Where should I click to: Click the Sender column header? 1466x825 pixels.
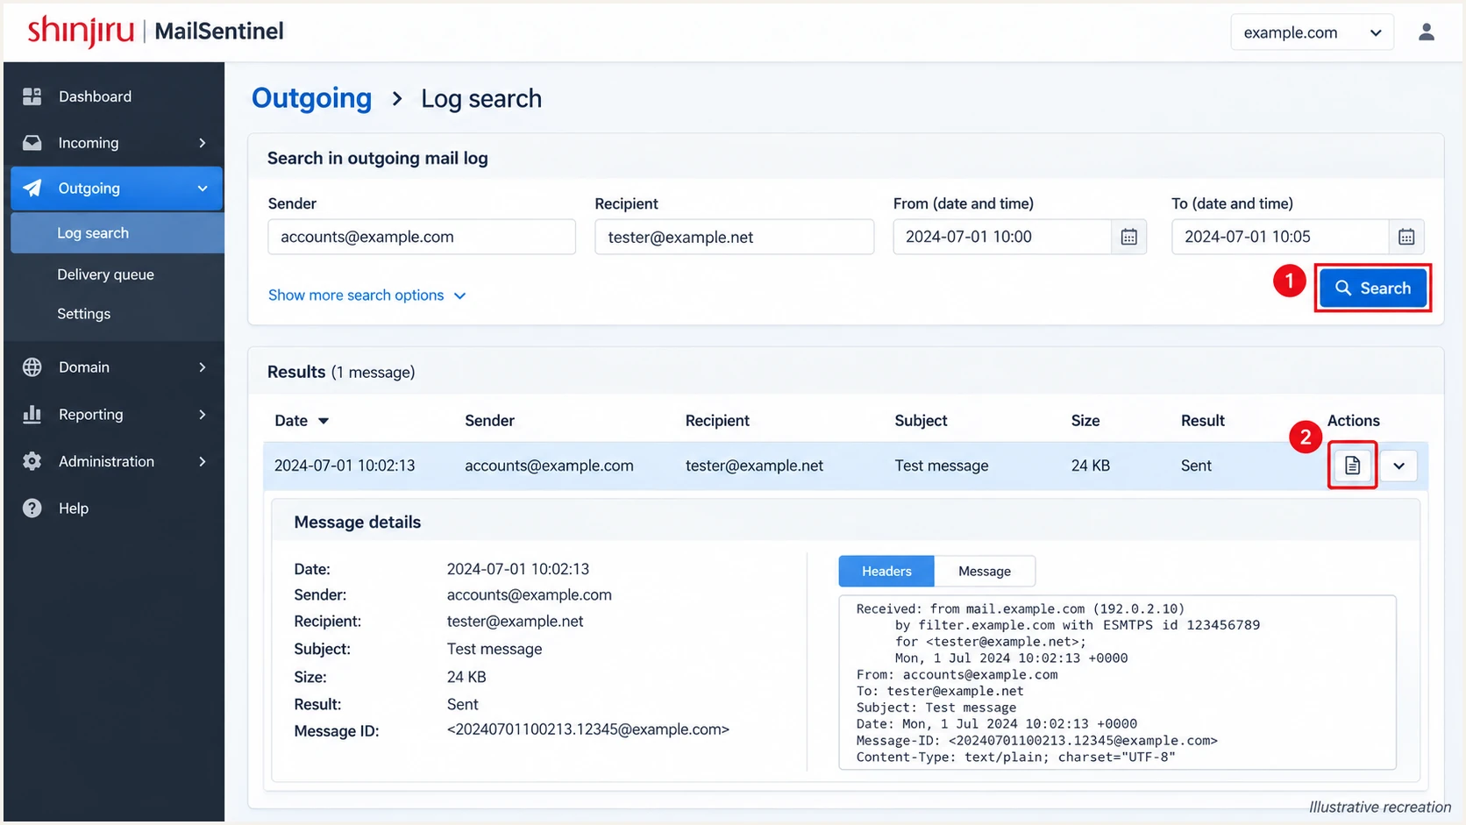[489, 421]
